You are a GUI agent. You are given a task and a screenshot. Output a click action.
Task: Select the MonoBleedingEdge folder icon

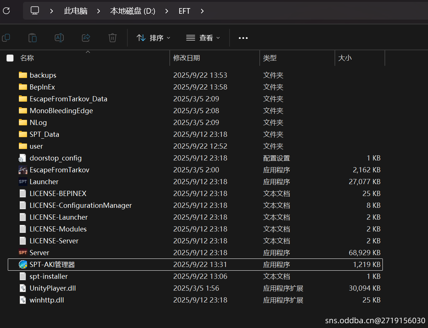click(x=23, y=111)
